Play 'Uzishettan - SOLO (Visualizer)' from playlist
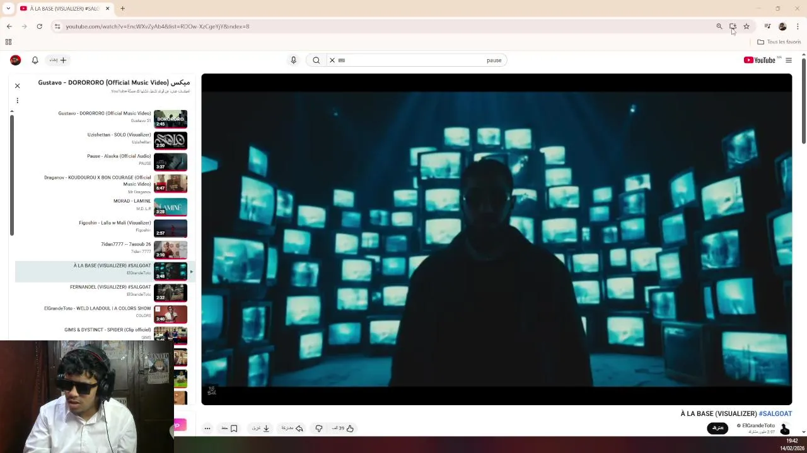807x453 pixels. [119, 135]
